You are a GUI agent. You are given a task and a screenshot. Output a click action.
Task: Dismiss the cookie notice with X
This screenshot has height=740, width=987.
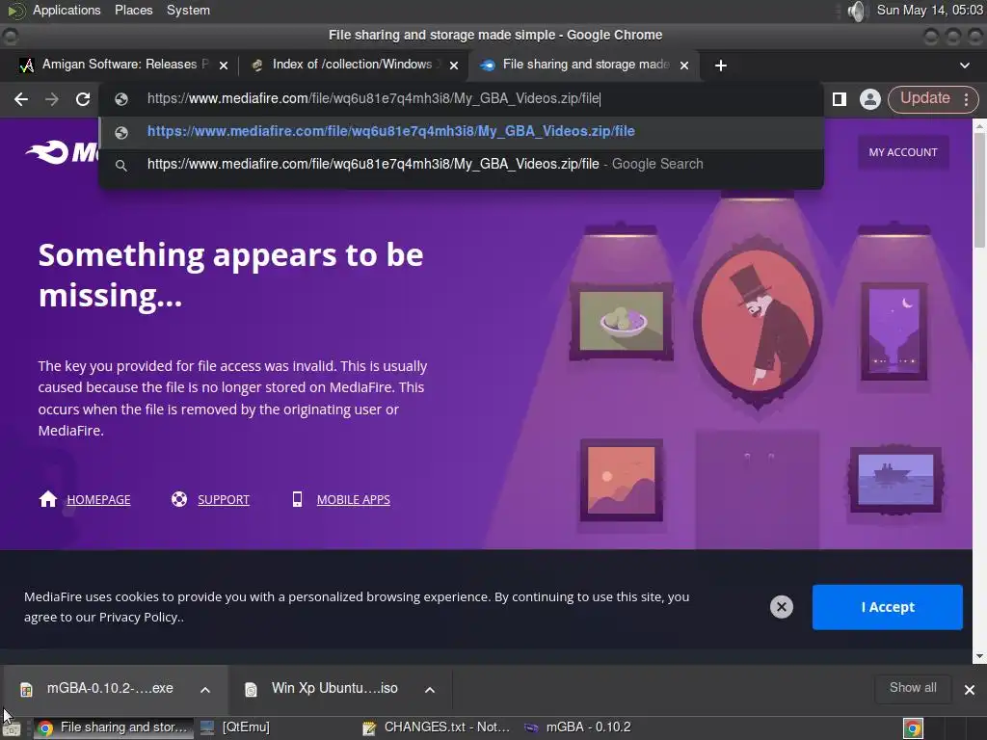[x=781, y=607]
